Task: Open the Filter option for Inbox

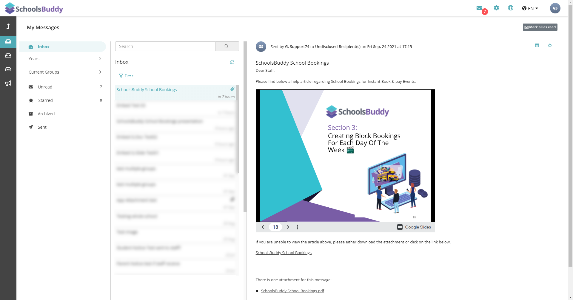Action: 126,76
